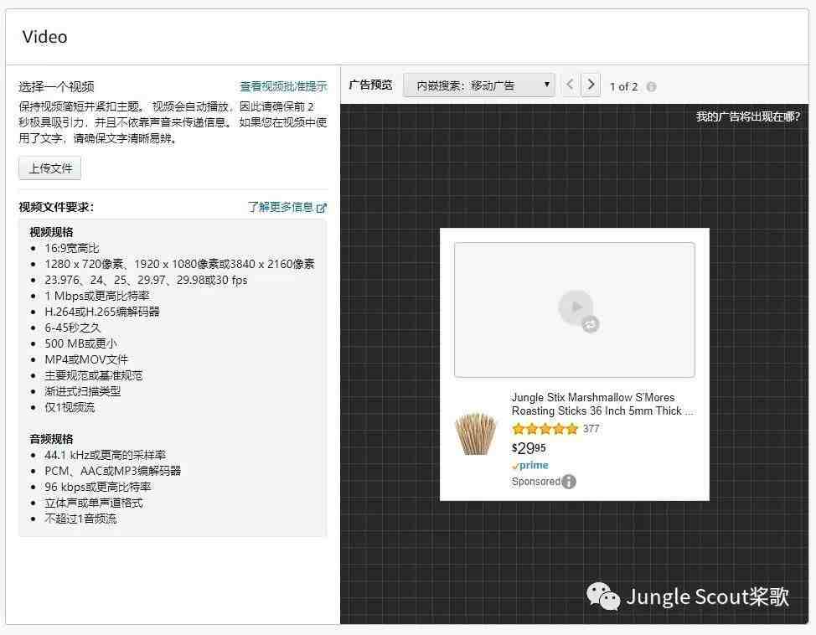Click the 不超过1音频流 line
This screenshot has width=816, height=635.
[80, 519]
